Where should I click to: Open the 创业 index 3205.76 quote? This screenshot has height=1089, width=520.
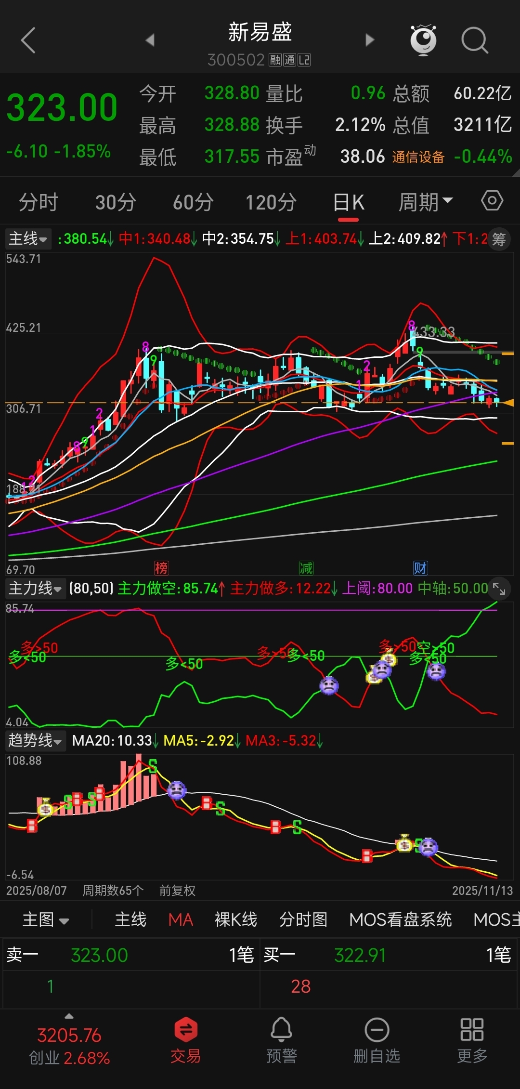[x=69, y=1047]
